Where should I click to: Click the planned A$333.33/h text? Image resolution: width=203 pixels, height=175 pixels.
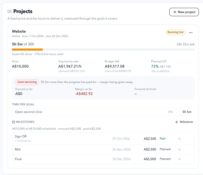pos(72,71)
